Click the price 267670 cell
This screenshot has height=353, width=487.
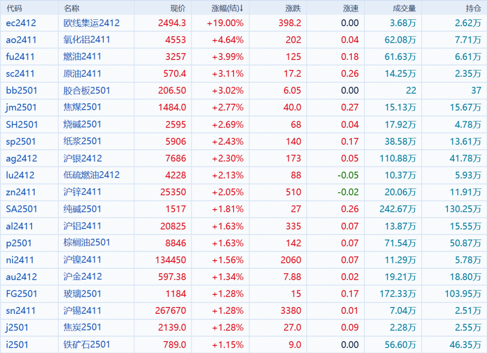point(170,311)
